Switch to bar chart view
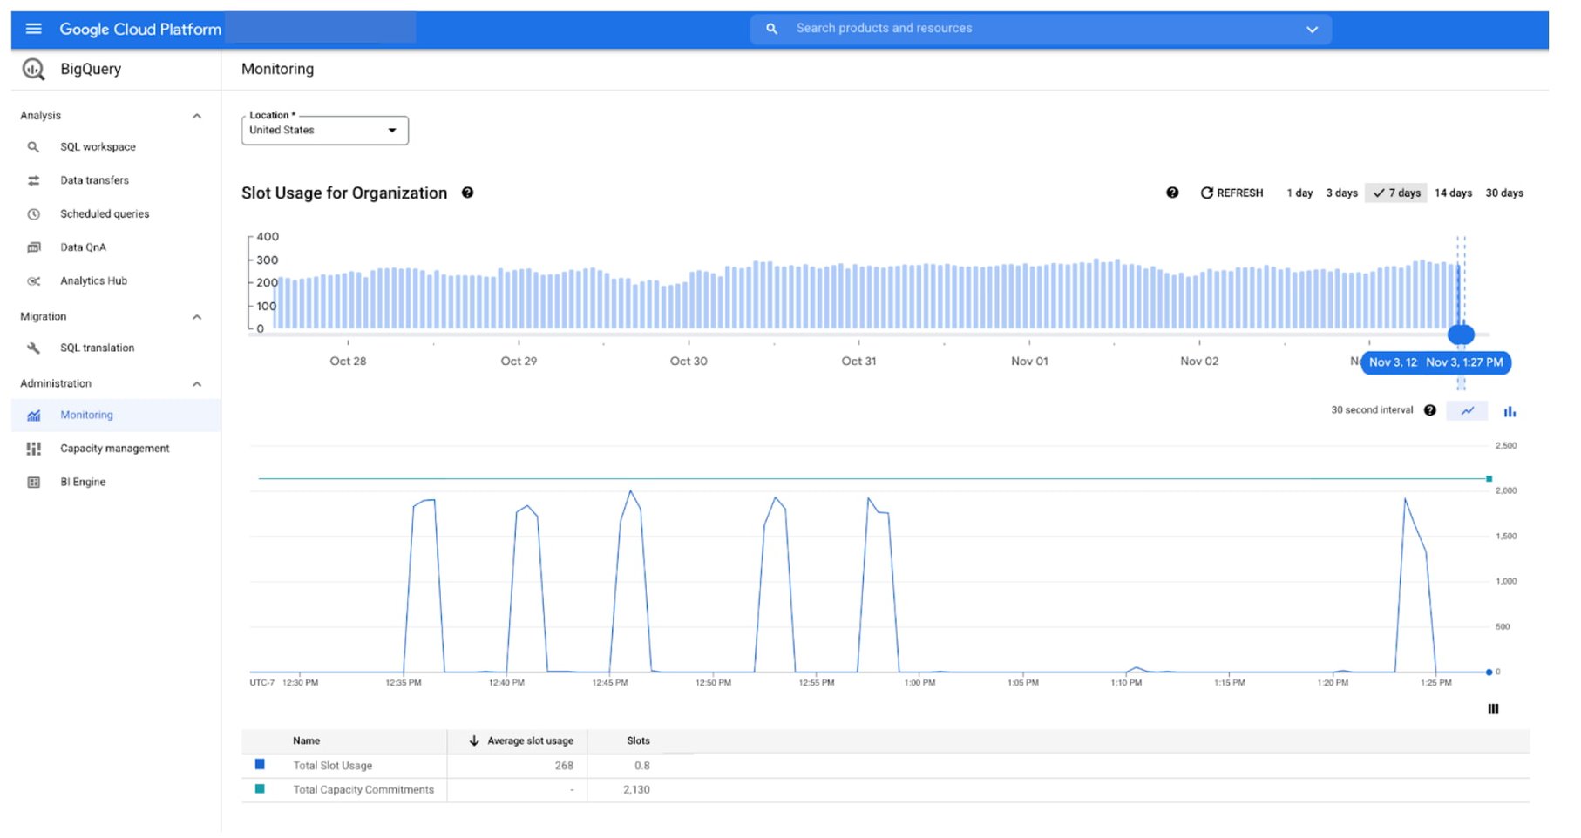This screenshot has height=838, width=1581. pyautogui.click(x=1510, y=411)
